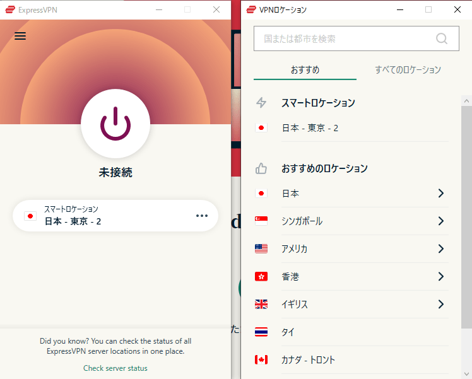Click the magnifier search icon
The height and width of the screenshot is (379, 472).
click(442, 38)
